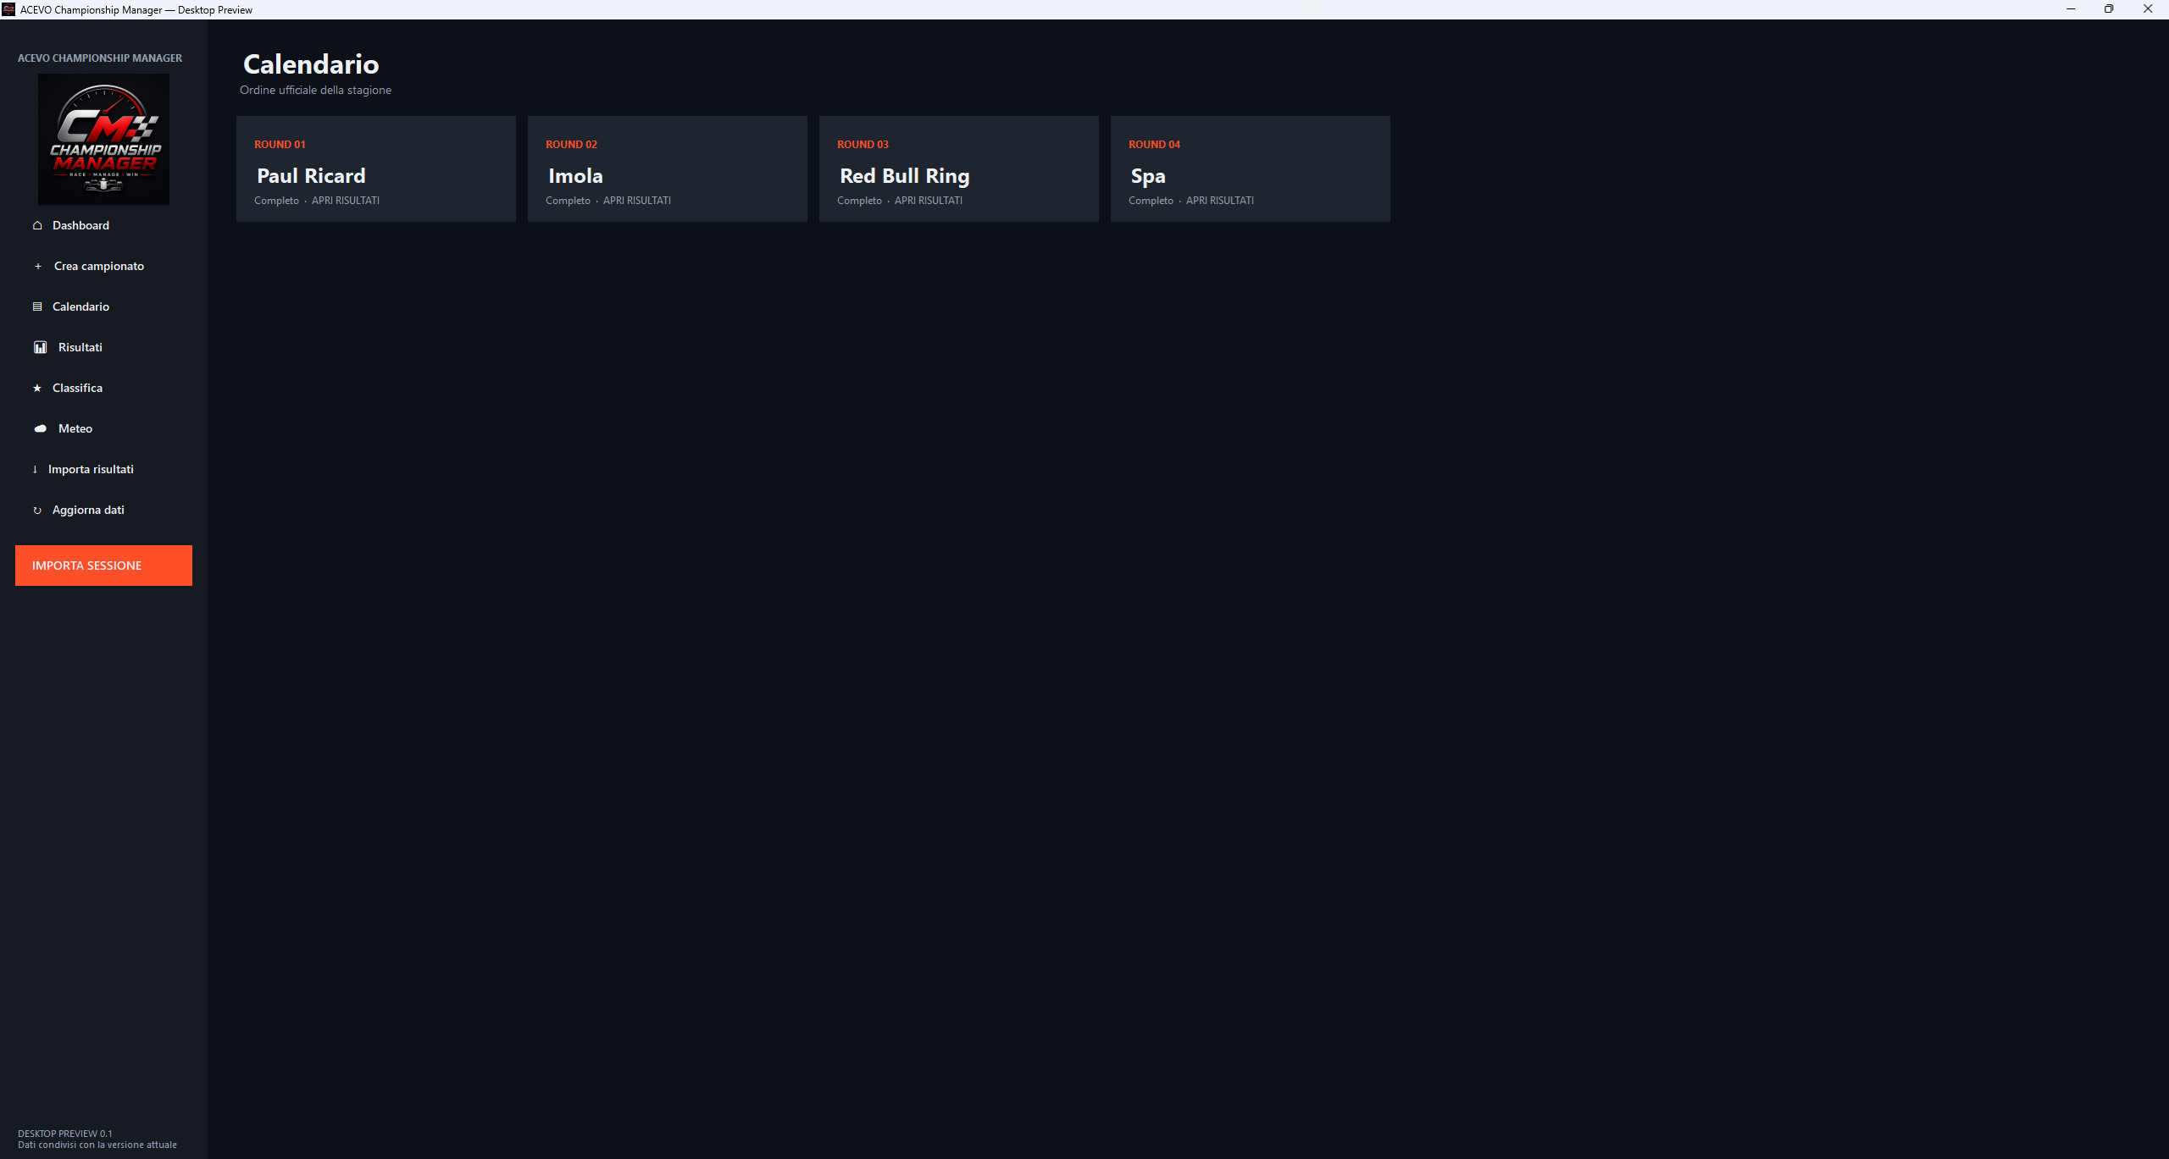Click the ROUND 01 label
The height and width of the screenshot is (1159, 2169).
click(x=280, y=145)
